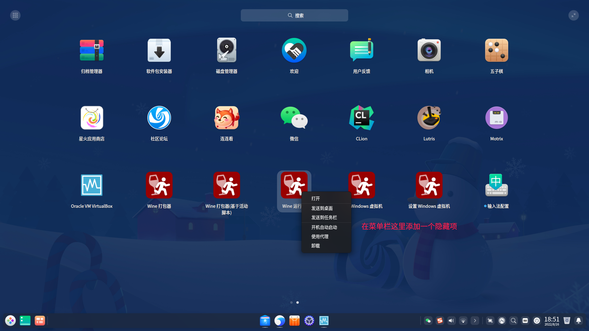Select 打开 in the context menu
Screen dimensions: 589x331
click(x=316, y=199)
